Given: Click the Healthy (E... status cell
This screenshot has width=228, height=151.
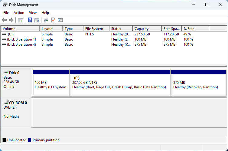Looking at the screenshot, I should tap(121, 39).
